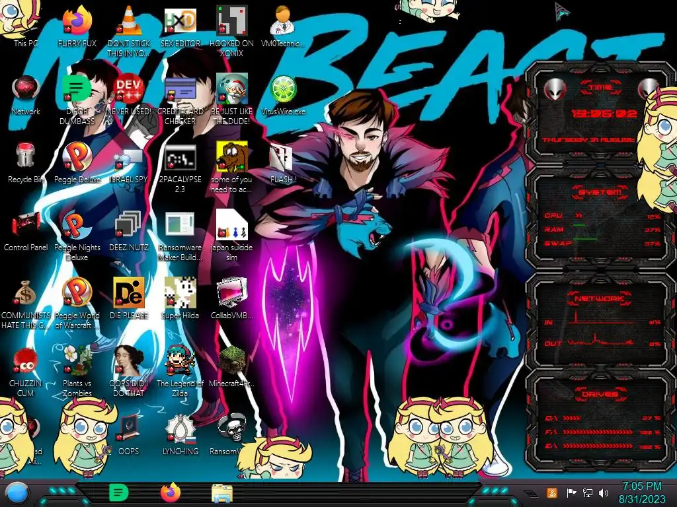Click the alien head icon beside TIME
Screen dimensions: 677x507
coord(555,90)
